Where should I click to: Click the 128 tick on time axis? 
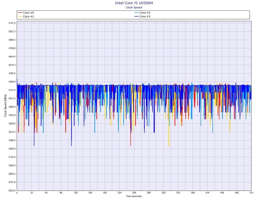76,193
